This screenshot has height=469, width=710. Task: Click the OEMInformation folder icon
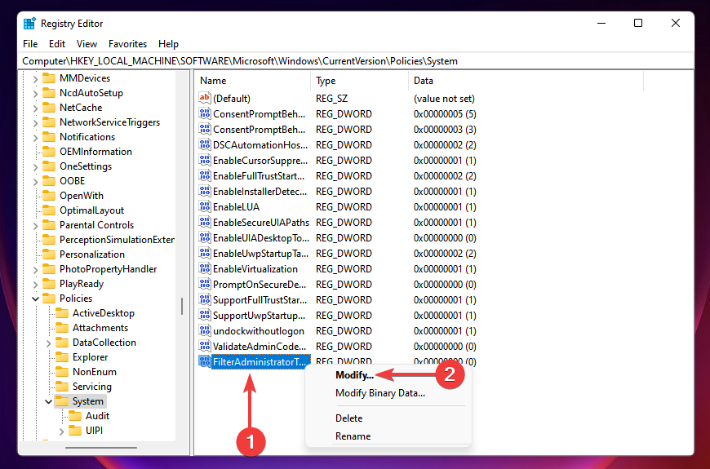coord(49,151)
